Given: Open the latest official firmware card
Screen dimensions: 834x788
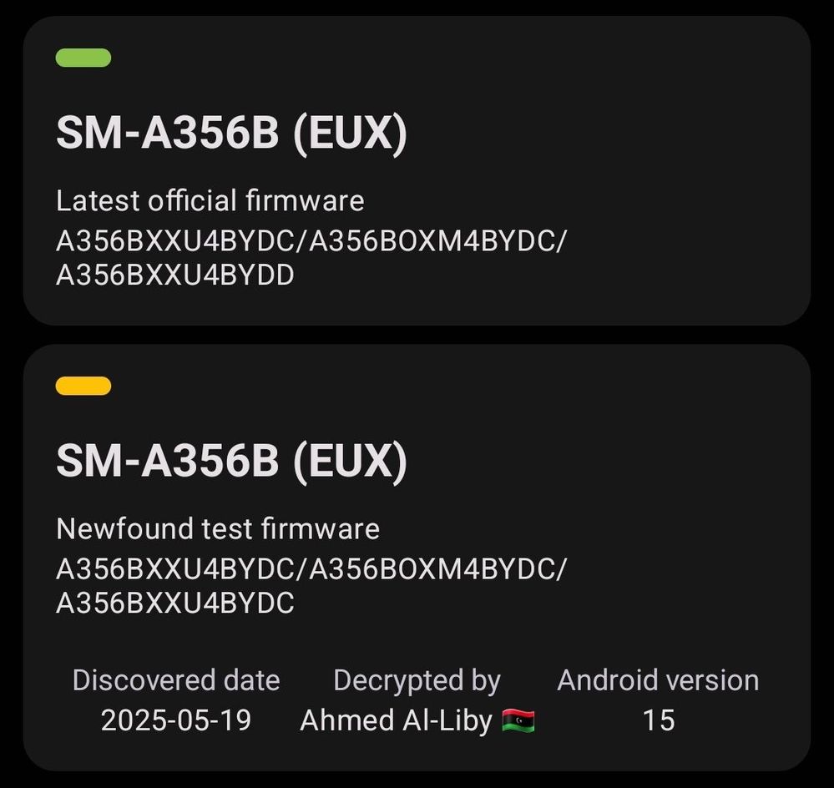Looking at the screenshot, I should tap(417, 170).
